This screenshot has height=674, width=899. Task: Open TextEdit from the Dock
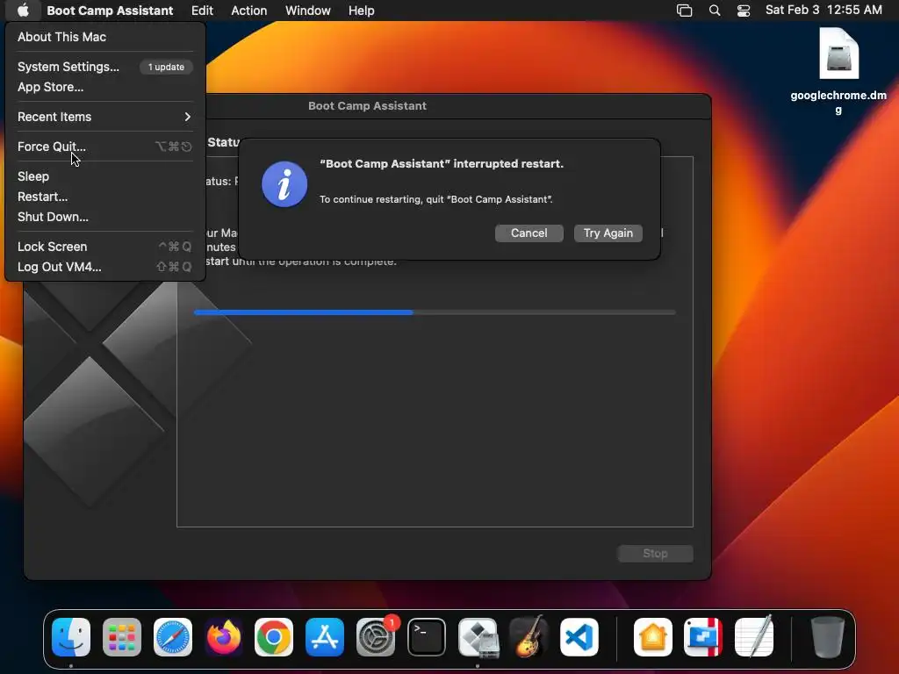(x=754, y=637)
